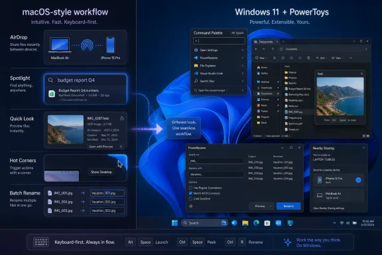Expand the PowerRename chevron in Command Palette

tap(243, 58)
